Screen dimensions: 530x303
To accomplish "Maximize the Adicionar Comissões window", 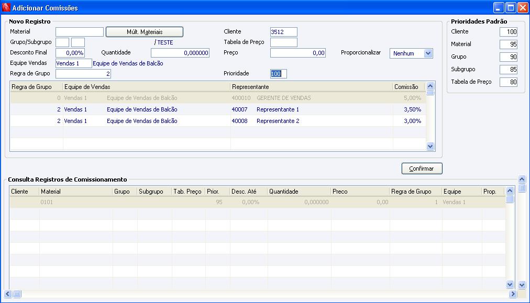I will [511, 7].
